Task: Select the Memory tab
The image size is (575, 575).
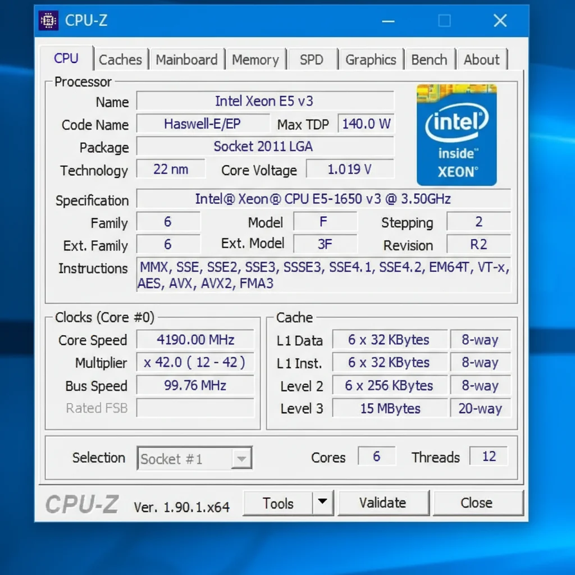Action: pyautogui.click(x=255, y=60)
